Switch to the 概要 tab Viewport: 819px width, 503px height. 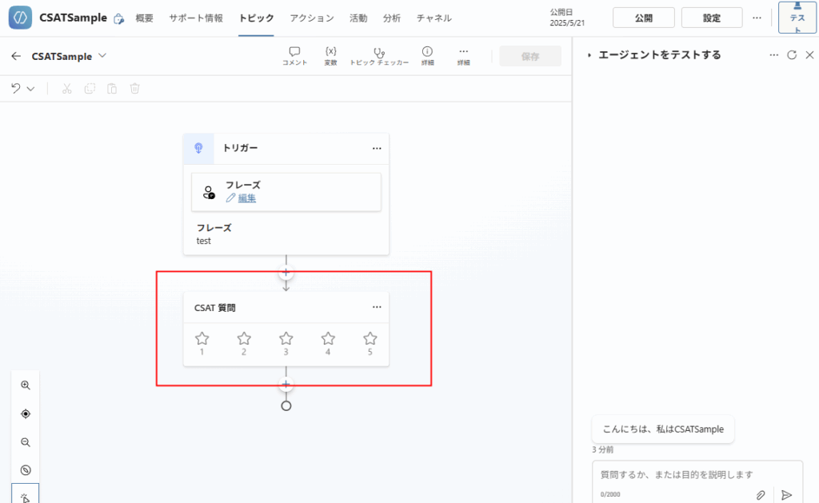[x=145, y=18]
